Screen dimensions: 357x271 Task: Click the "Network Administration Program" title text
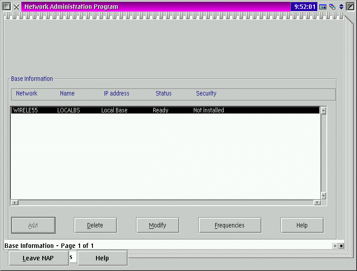(71, 7)
